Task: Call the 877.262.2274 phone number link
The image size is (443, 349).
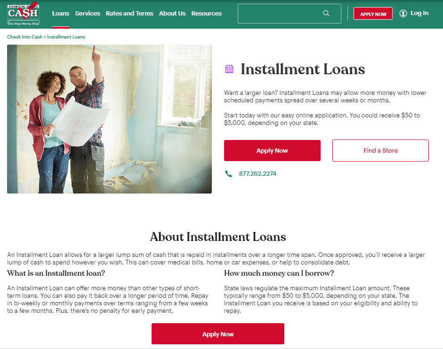Action: click(258, 174)
